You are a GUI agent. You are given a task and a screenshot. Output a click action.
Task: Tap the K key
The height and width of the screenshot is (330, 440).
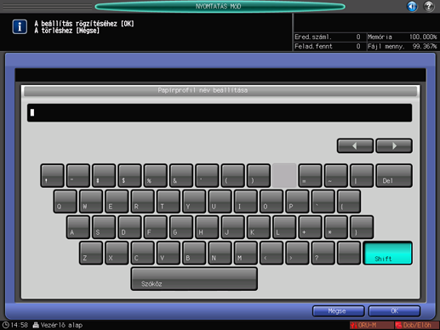pos(259,227)
